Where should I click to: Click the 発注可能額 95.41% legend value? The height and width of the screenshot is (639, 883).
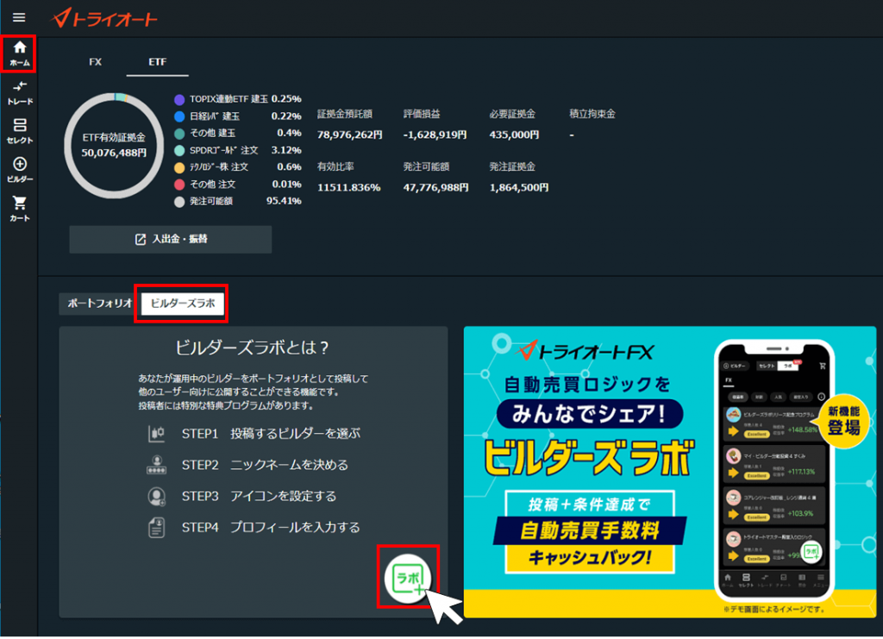coord(284,201)
